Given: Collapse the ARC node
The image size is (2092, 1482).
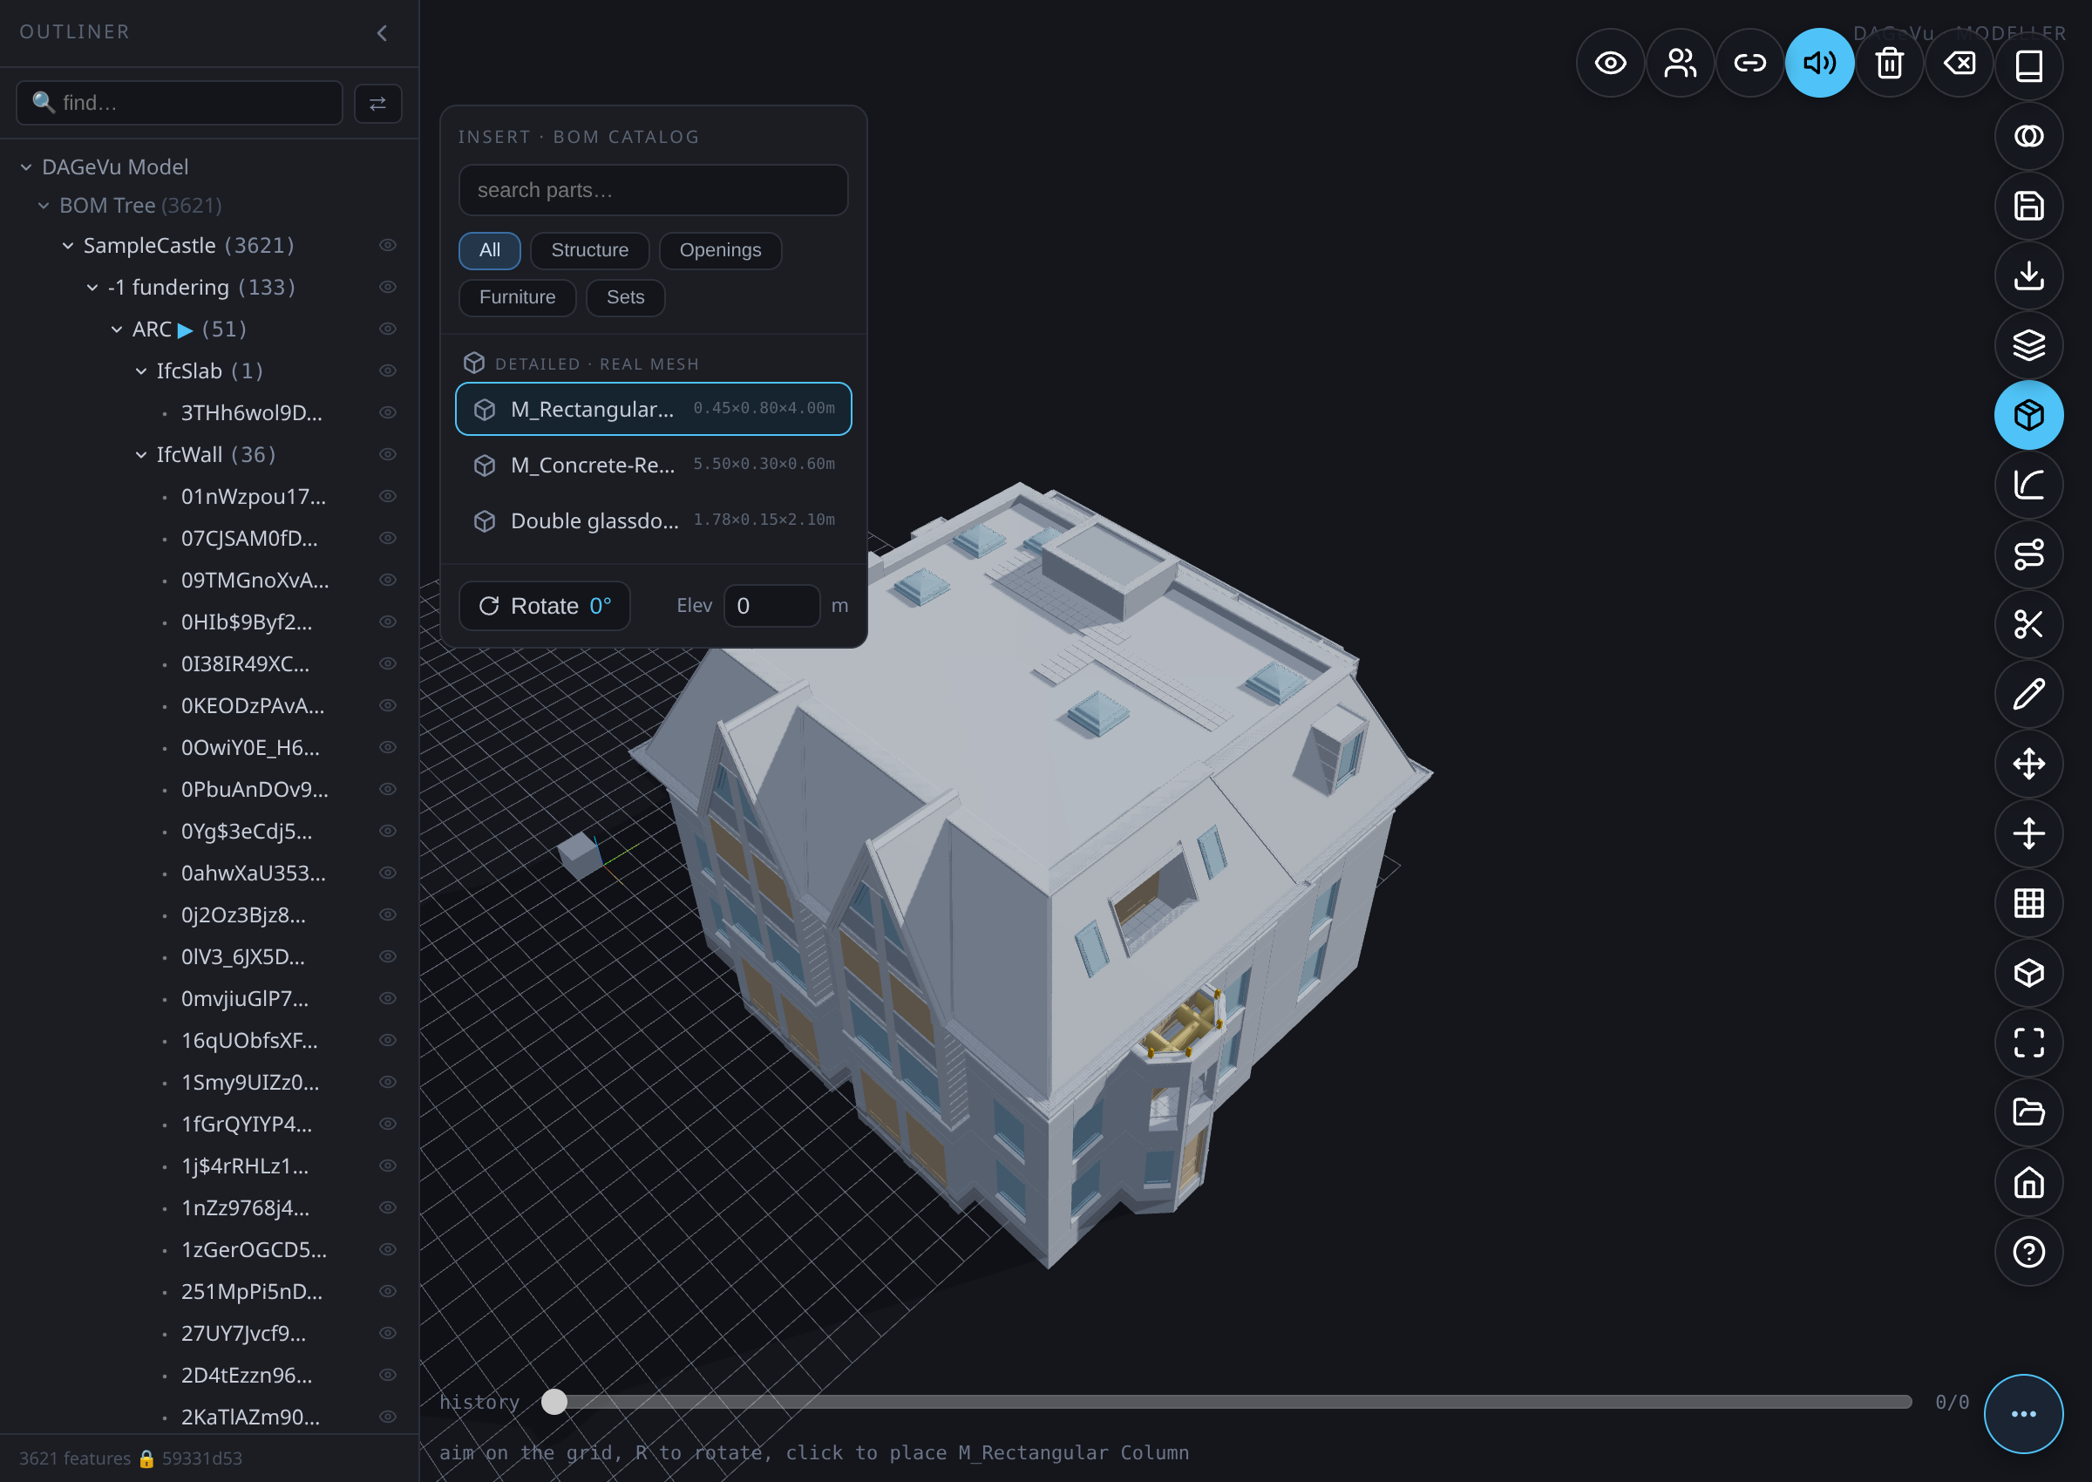Looking at the screenshot, I should tap(117, 330).
